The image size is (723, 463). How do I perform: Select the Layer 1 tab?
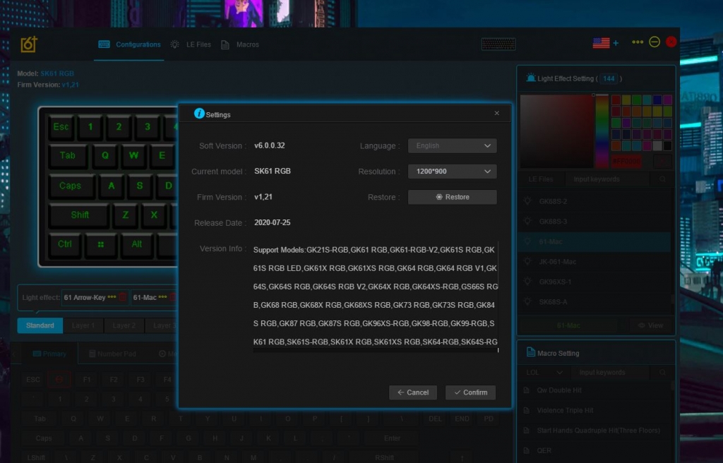pos(83,325)
